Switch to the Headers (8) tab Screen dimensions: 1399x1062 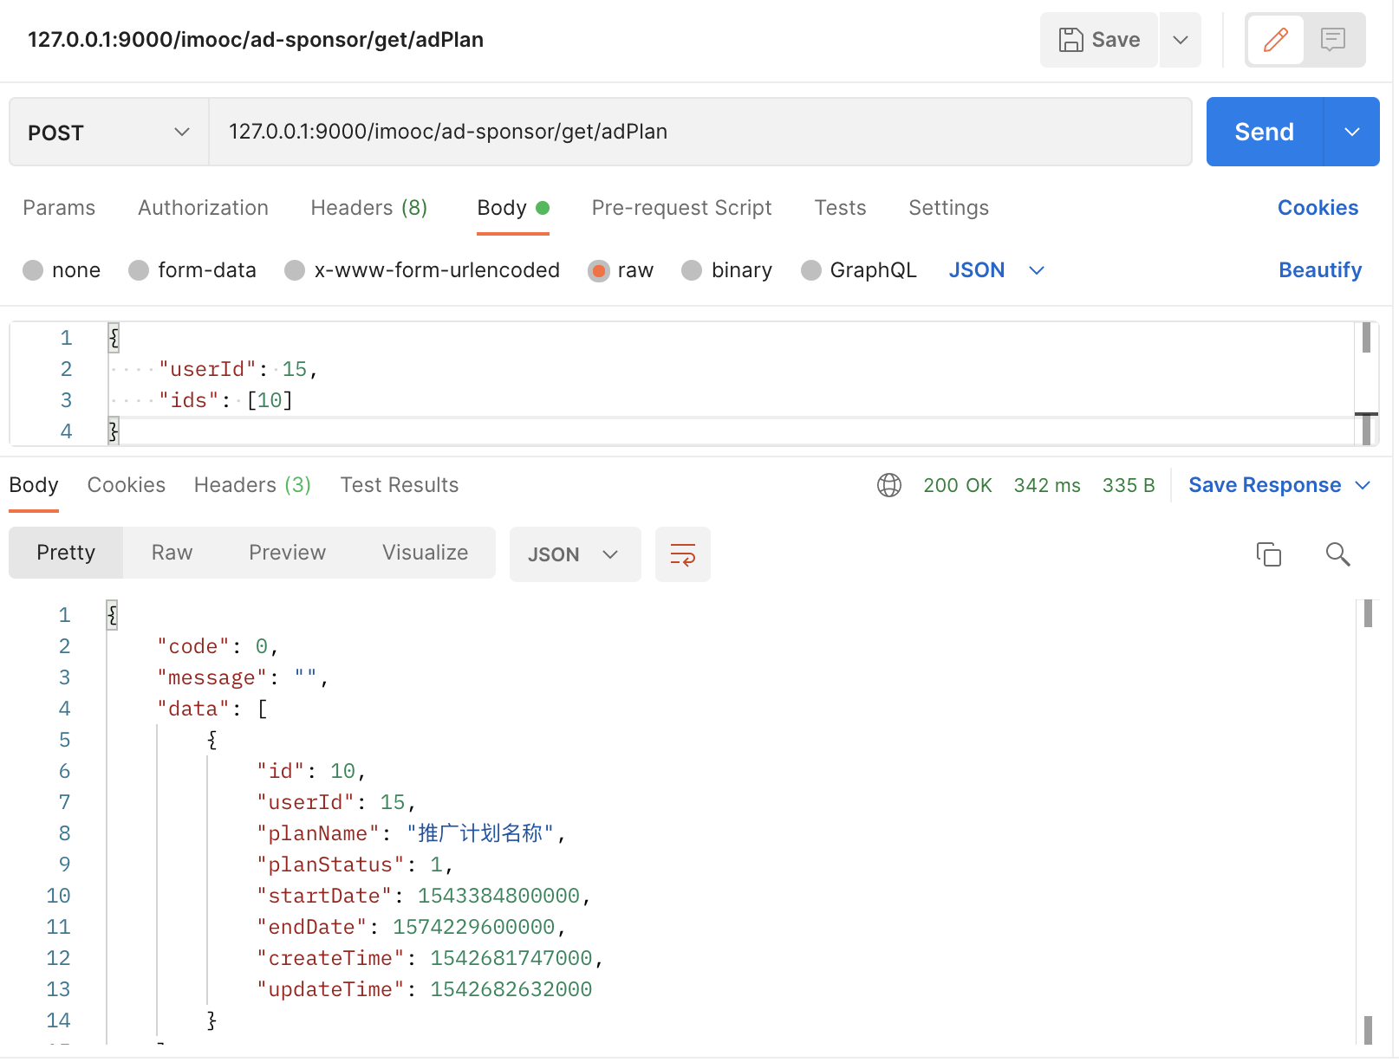coord(368,208)
